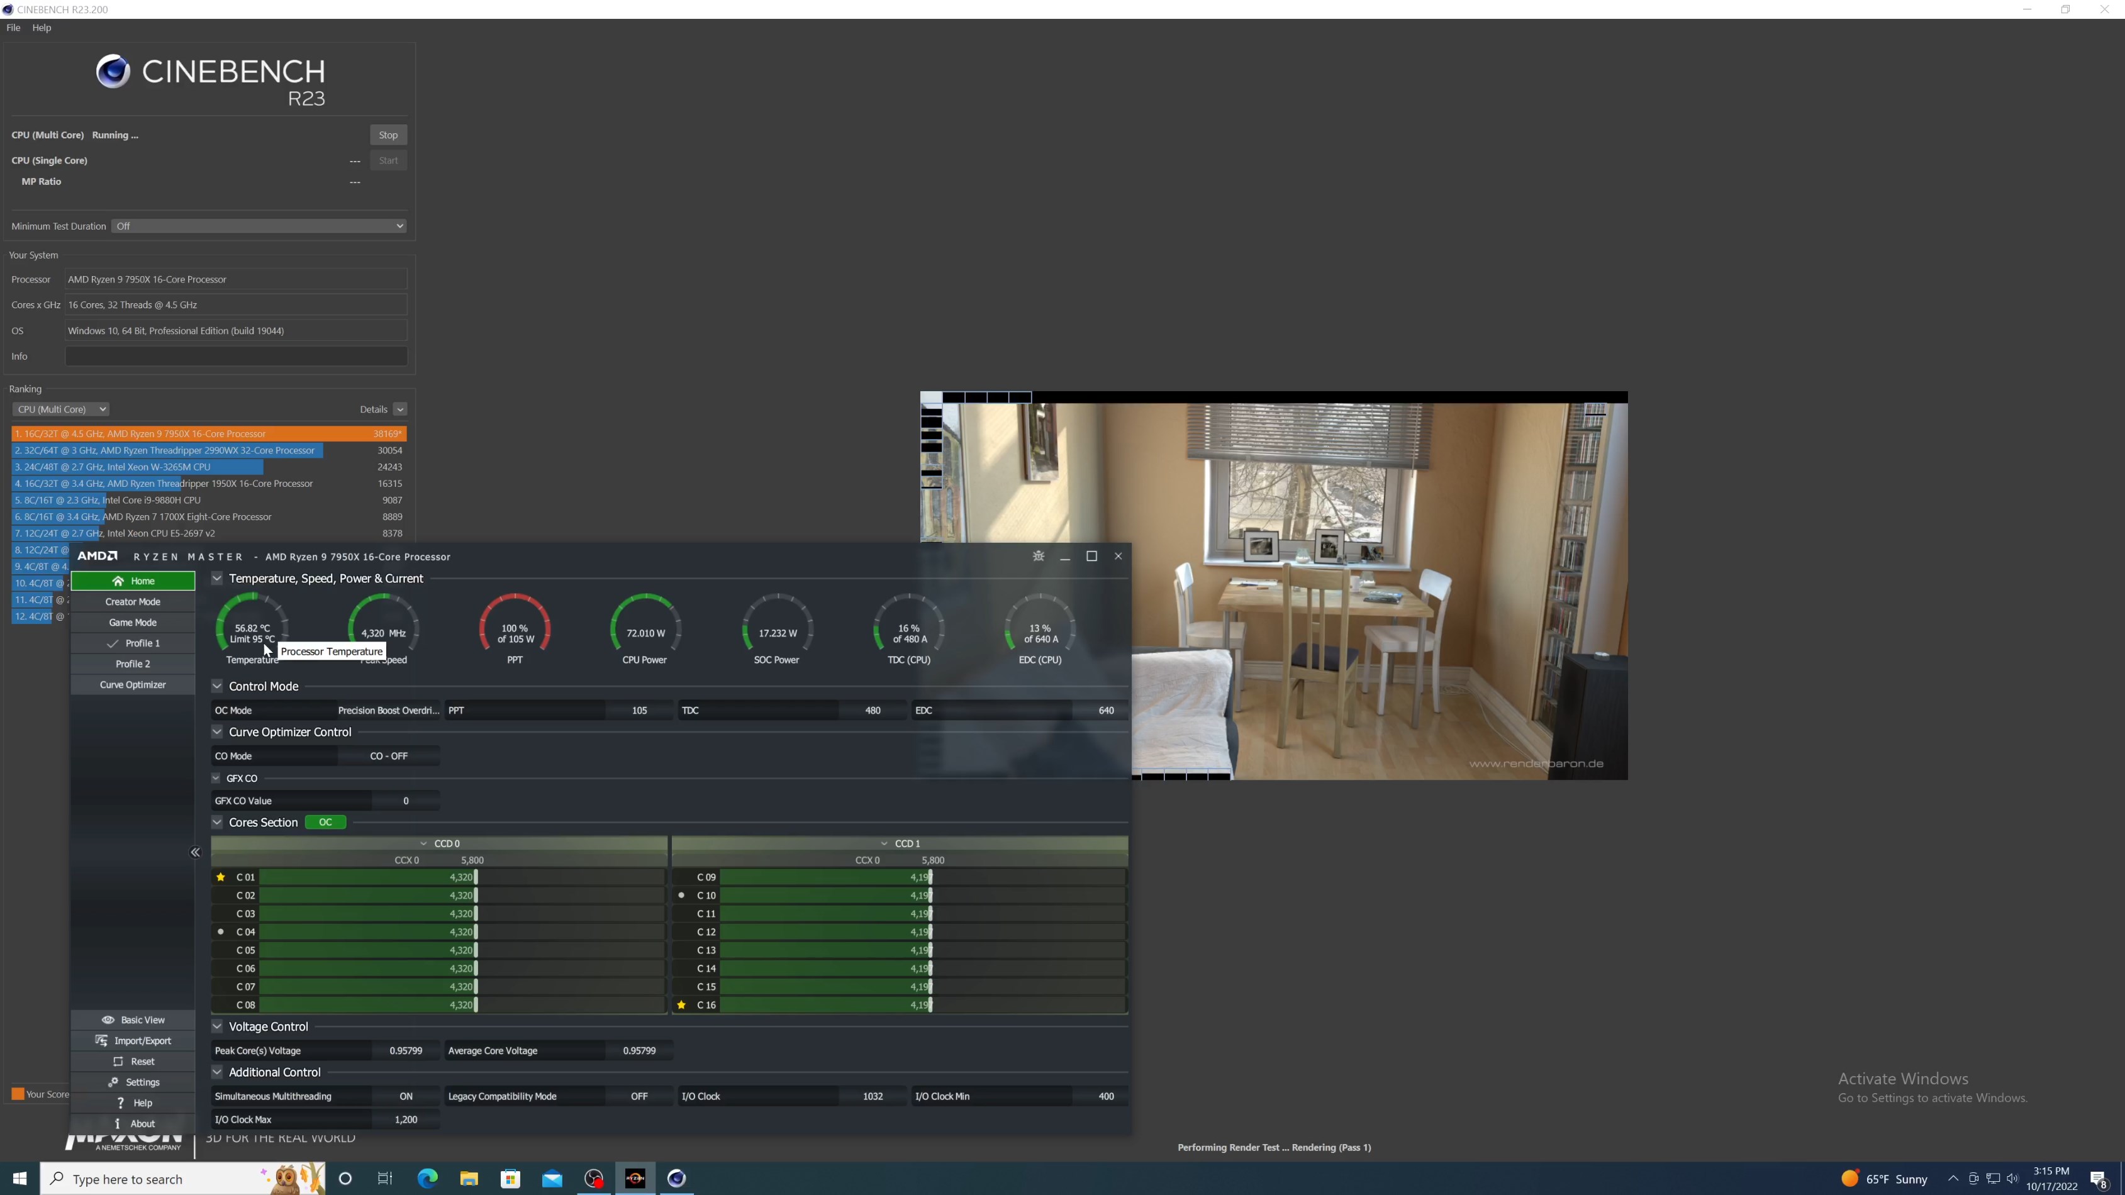Toggle CO Mode CO - OFF value
2125x1195 pixels.
coord(389,755)
